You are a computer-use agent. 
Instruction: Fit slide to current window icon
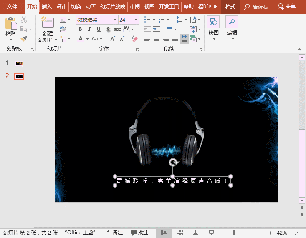click(296, 233)
